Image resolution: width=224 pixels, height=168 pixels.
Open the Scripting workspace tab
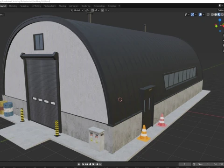[x=112, y=6]
